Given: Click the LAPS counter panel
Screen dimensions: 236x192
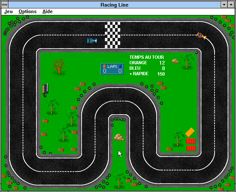Looking at the screenshot, I should pyautogui.click(x=112, y=69).
